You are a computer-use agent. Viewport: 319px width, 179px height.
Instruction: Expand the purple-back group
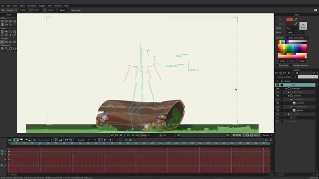[x=291, y=107]
